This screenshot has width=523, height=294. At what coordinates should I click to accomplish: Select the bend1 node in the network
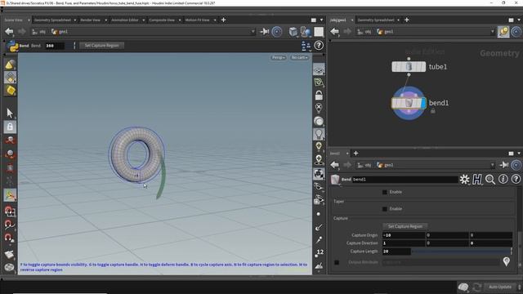pyautogui.click(x=409, y=103)
